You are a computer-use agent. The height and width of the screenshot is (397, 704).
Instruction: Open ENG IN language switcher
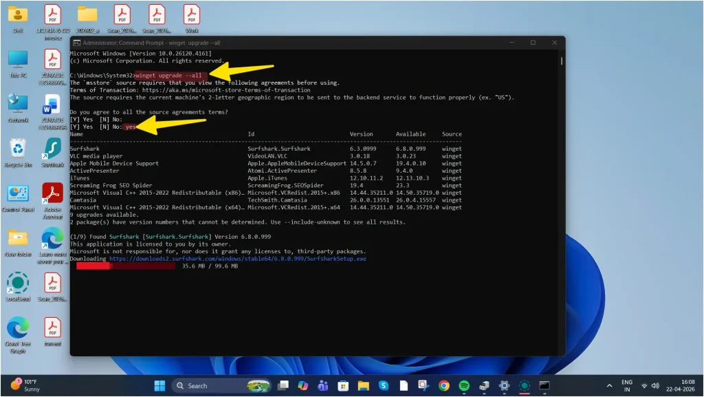tap(627, 386)
